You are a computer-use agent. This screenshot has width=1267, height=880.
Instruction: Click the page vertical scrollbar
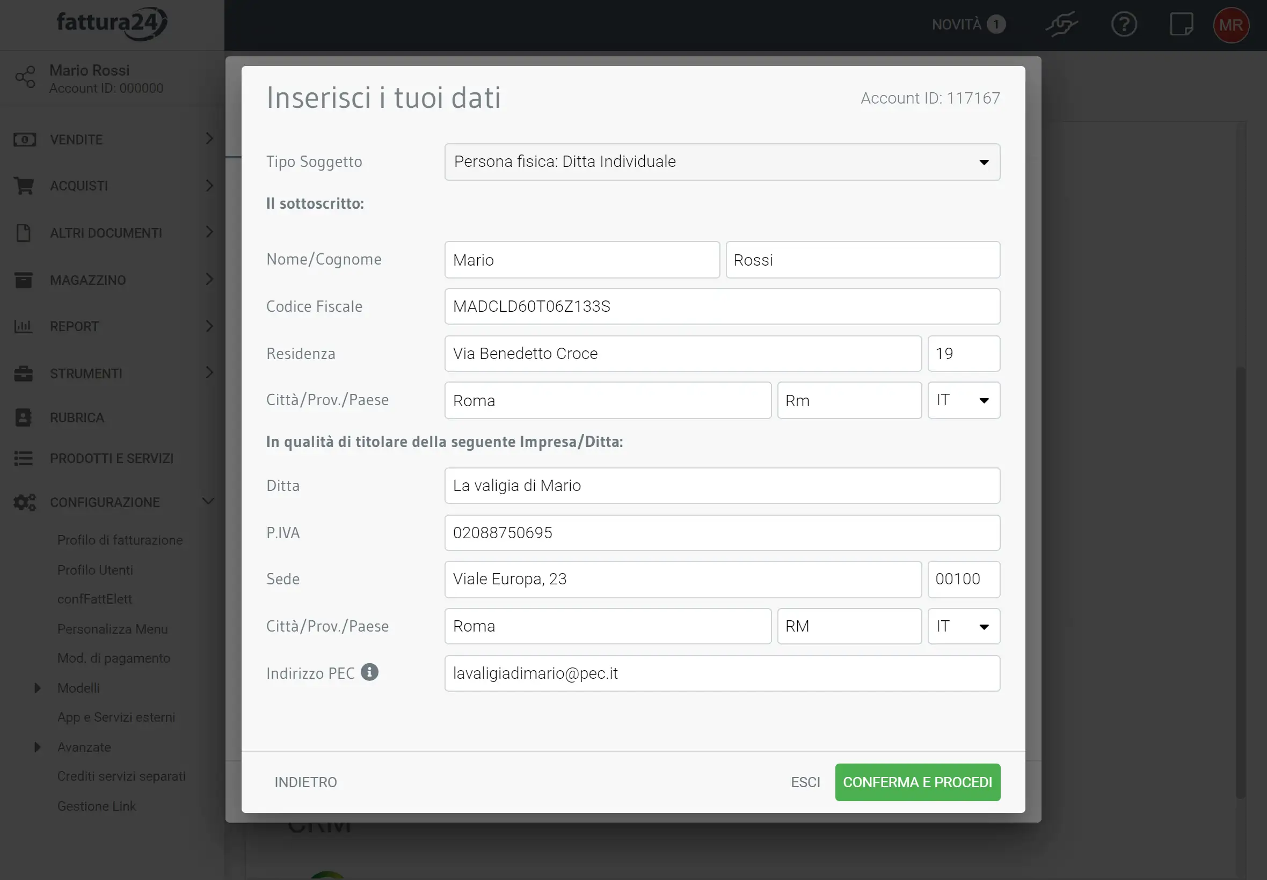click(x=1240, y=582)
